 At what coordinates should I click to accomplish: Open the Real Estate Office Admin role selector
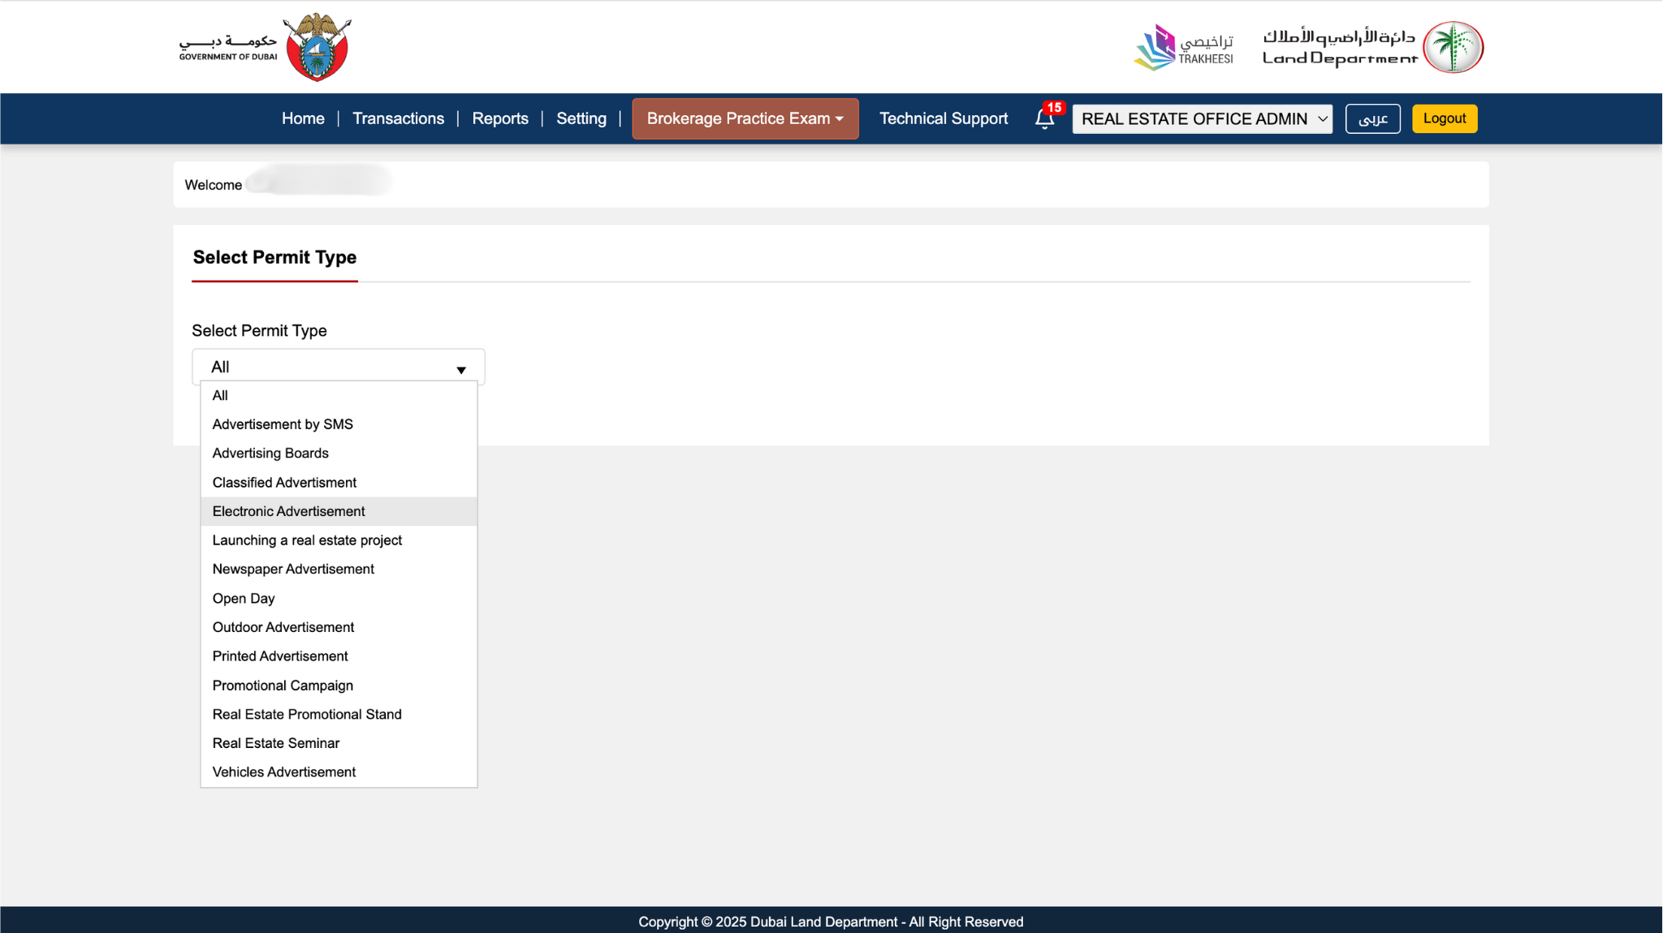pyautogui.click(x=1202, y=118)
